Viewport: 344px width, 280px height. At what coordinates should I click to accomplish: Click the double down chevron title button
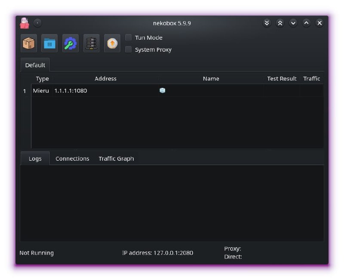click(267, 23)
